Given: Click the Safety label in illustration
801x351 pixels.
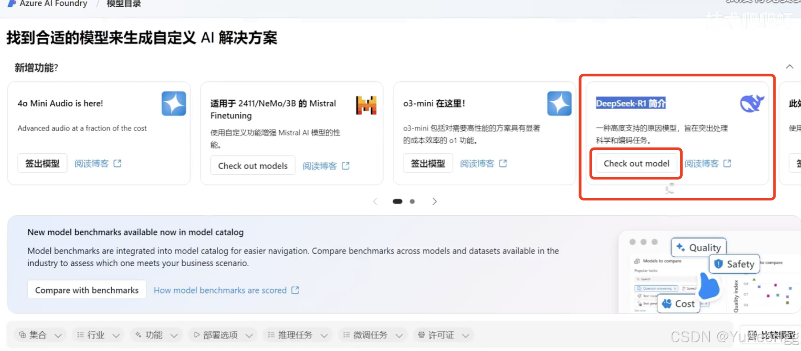Looking at the screenshot, I should [x=734, y=264].
